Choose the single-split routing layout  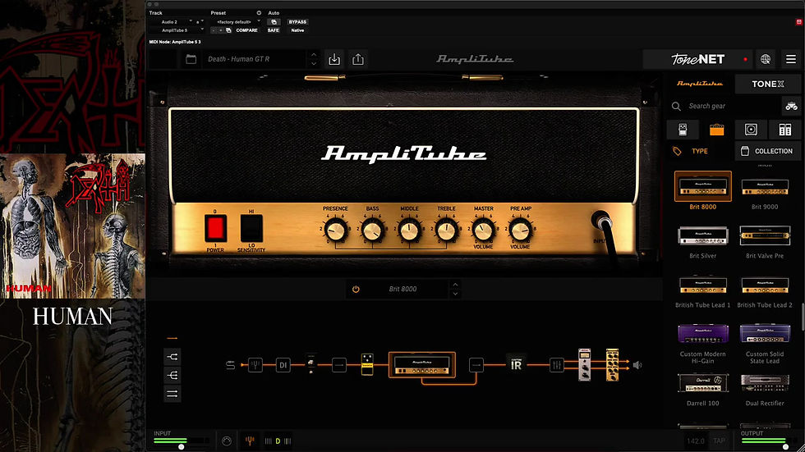tap(172, 357)
